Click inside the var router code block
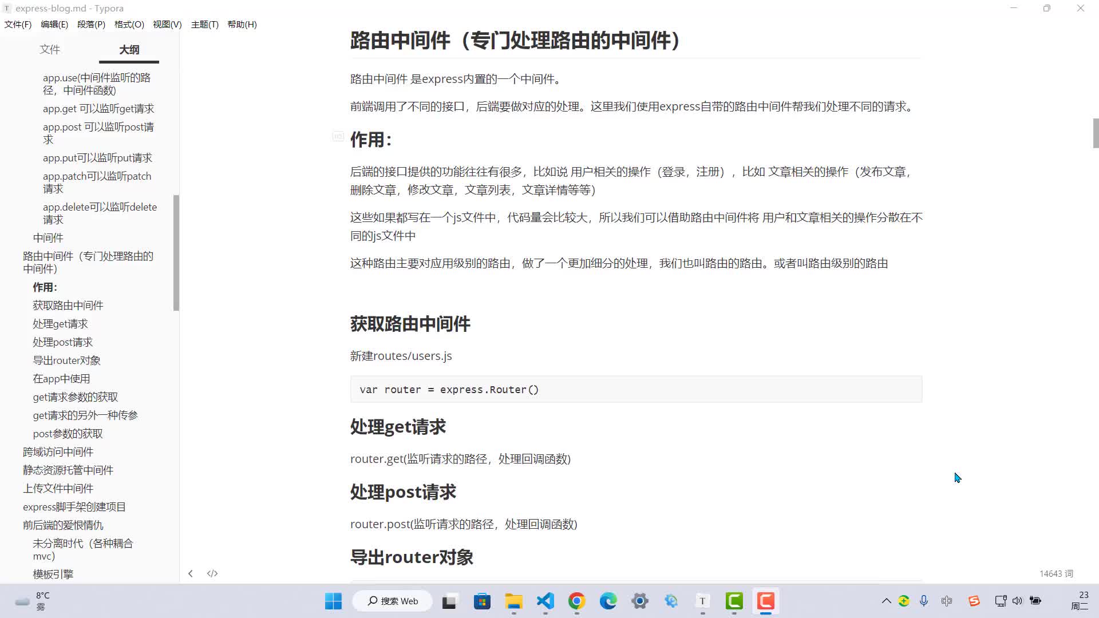The height and width of the screenshot is (618, 1099). [x=636, y=389]
